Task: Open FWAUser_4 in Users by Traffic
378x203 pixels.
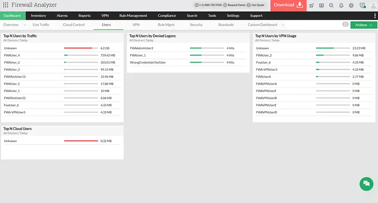Action: tap(12, 55)
